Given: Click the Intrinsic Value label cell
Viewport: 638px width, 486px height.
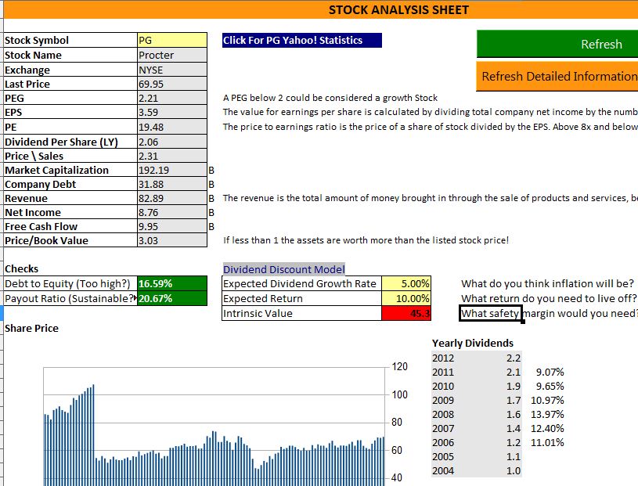Looking at the screenshot, I should [x=301, y=314].
